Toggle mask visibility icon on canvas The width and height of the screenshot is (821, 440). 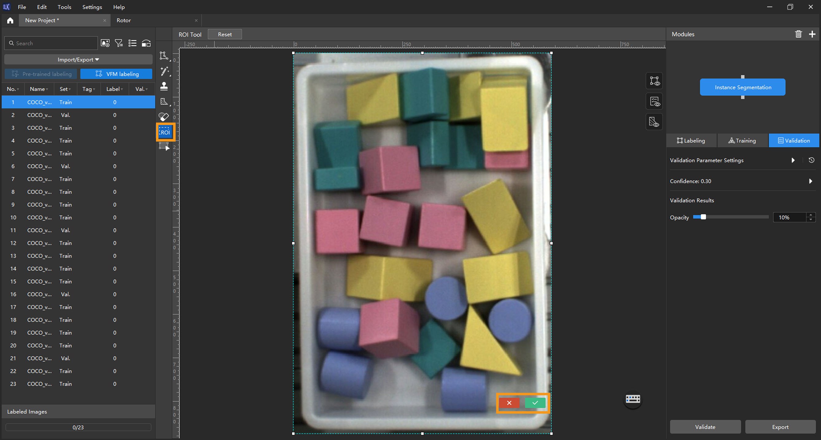point(654,122)
